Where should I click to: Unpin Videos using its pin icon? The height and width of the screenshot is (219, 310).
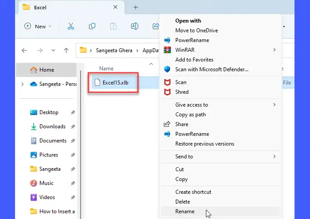(x=73, y=197)
